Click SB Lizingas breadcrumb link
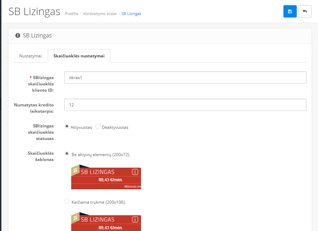Image resolution: width=318 pixels, height=231 pixels. (x=131, y=14)
